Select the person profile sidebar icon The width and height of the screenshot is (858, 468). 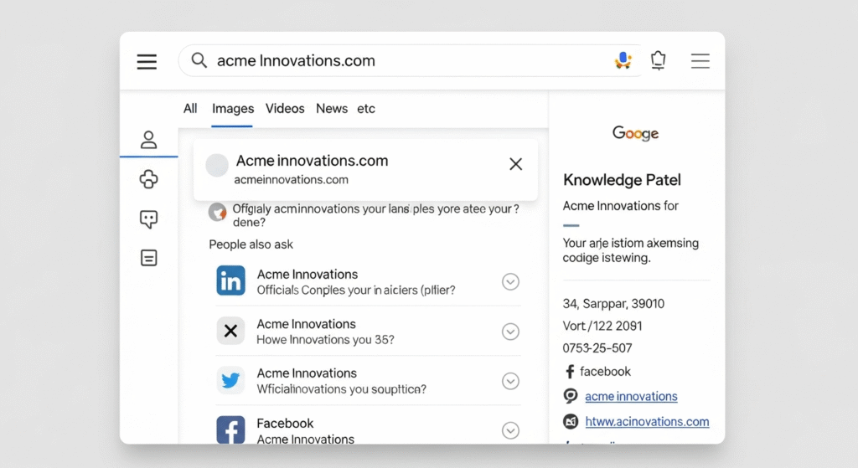(148, 140)
